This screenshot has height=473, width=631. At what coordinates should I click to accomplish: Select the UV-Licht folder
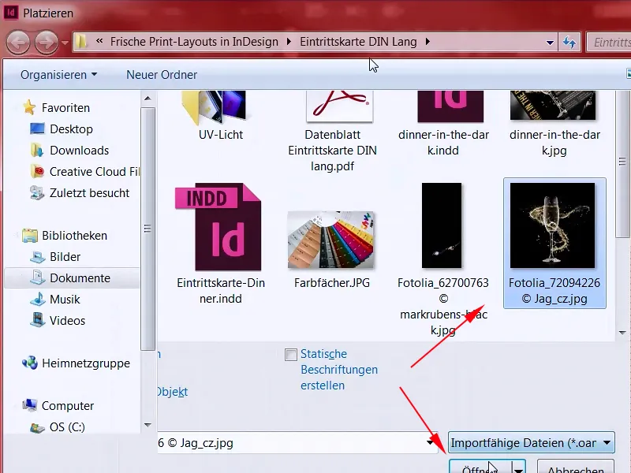tap(221, 116)
